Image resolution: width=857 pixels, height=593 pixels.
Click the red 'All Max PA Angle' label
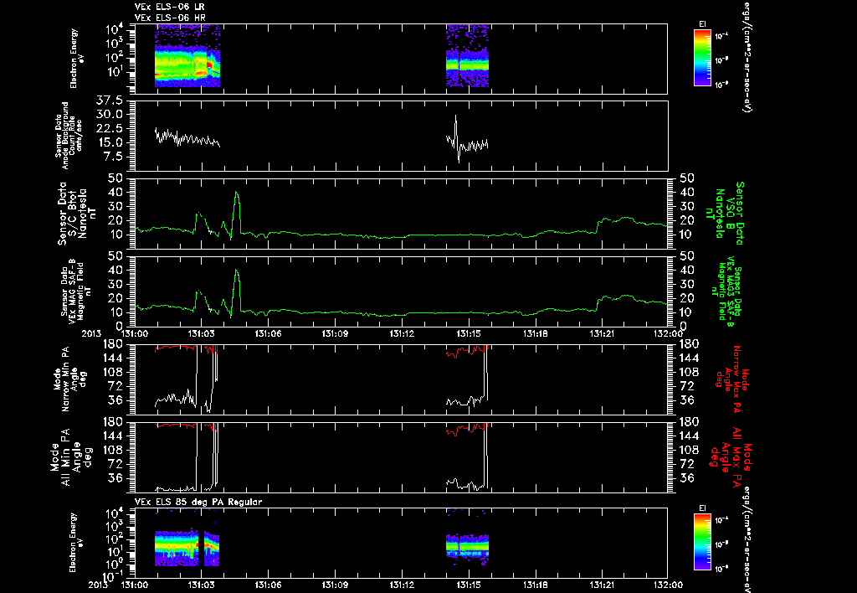click(731, 456)
